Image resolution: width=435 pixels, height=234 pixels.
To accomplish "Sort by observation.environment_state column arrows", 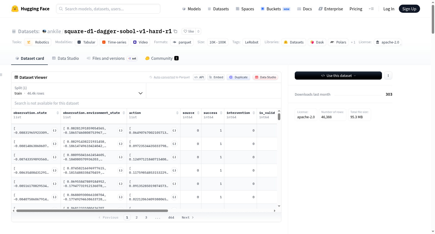I will (x=124, y=113).
